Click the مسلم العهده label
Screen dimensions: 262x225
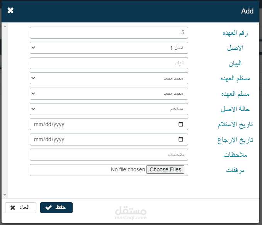[x=235, y=94]
